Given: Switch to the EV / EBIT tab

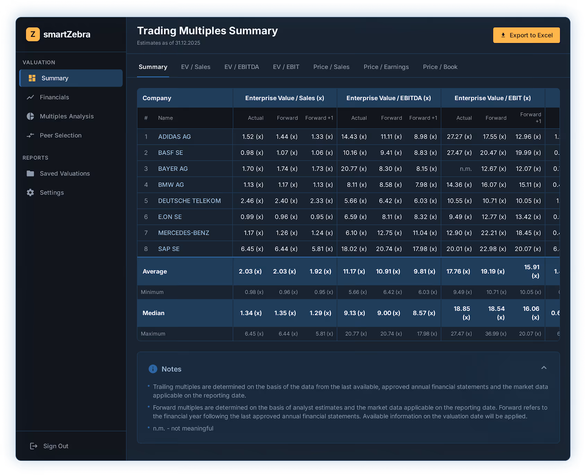Looking at the screenshot, I should (286, 67).
